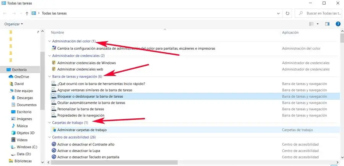
Task: Click the search box Buscar en Todas las tareas
Action: point(318,13)
